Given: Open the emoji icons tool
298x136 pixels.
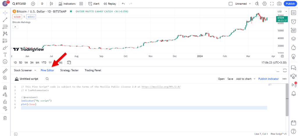Looking at the screenshot, I should [x=5, y=62].
